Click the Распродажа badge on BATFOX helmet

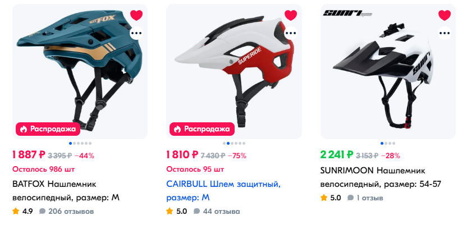(48, 129)
